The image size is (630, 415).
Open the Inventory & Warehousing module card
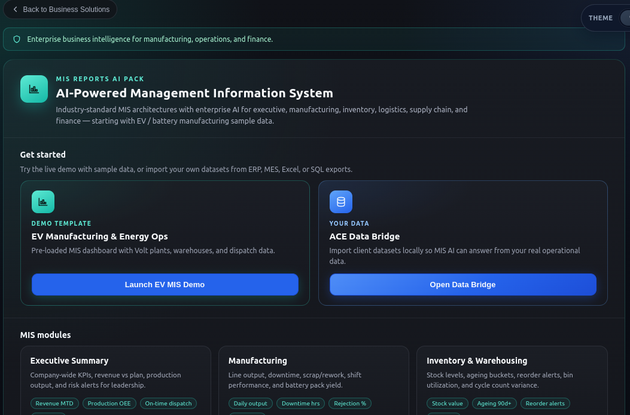click(x=512, y=380)
